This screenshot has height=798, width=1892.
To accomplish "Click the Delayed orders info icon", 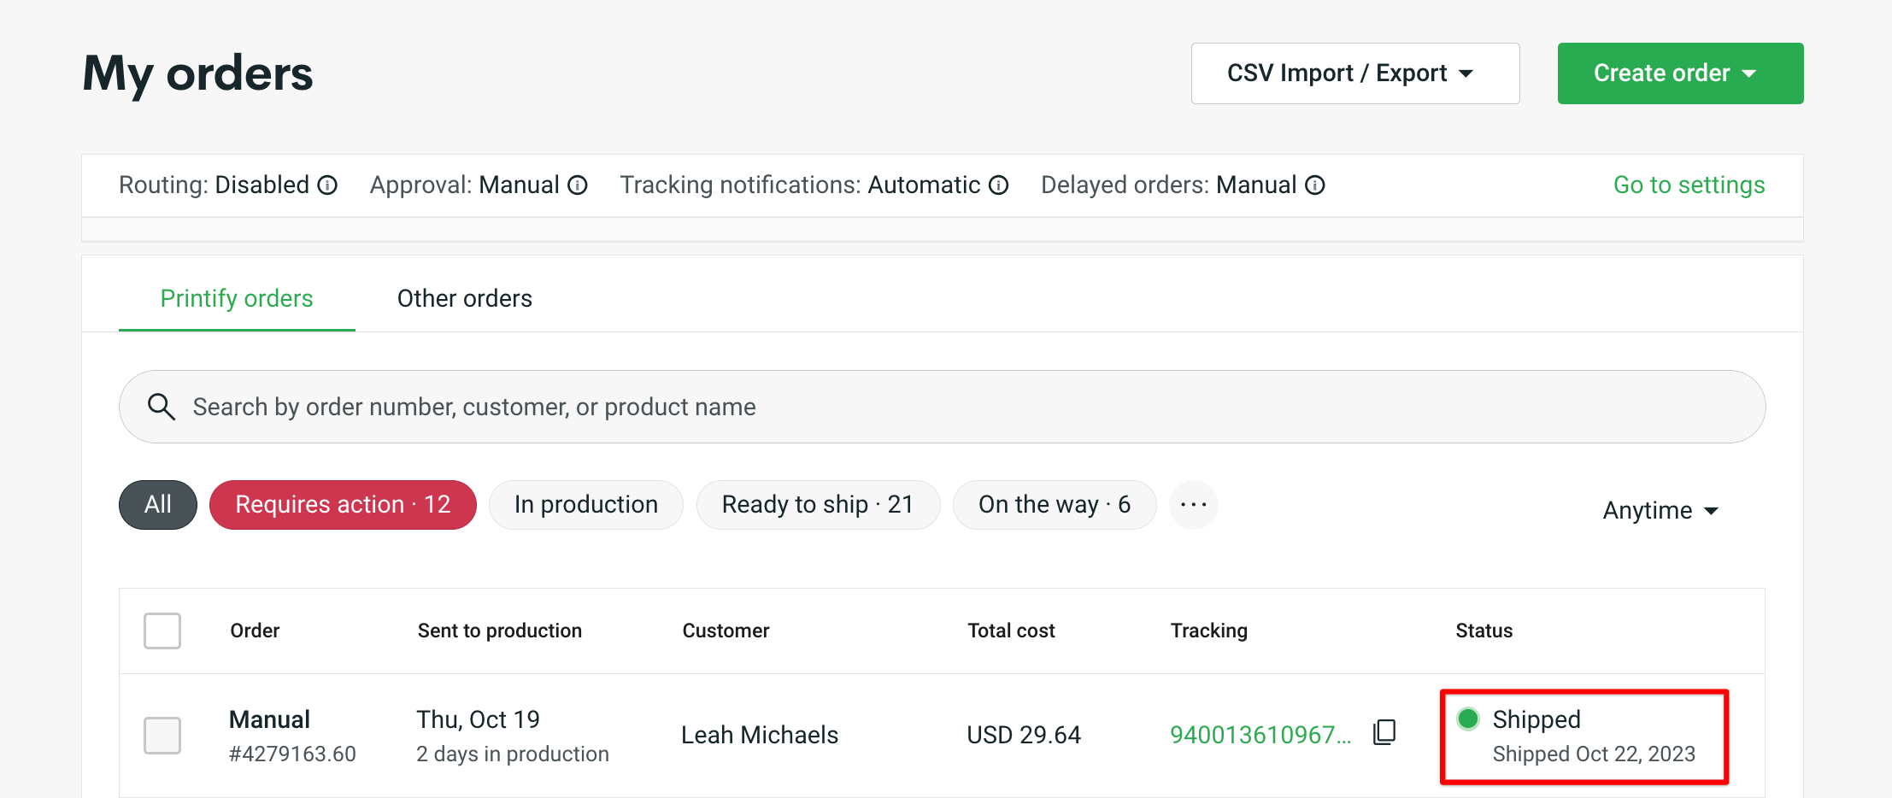I will pos(1314,185).
